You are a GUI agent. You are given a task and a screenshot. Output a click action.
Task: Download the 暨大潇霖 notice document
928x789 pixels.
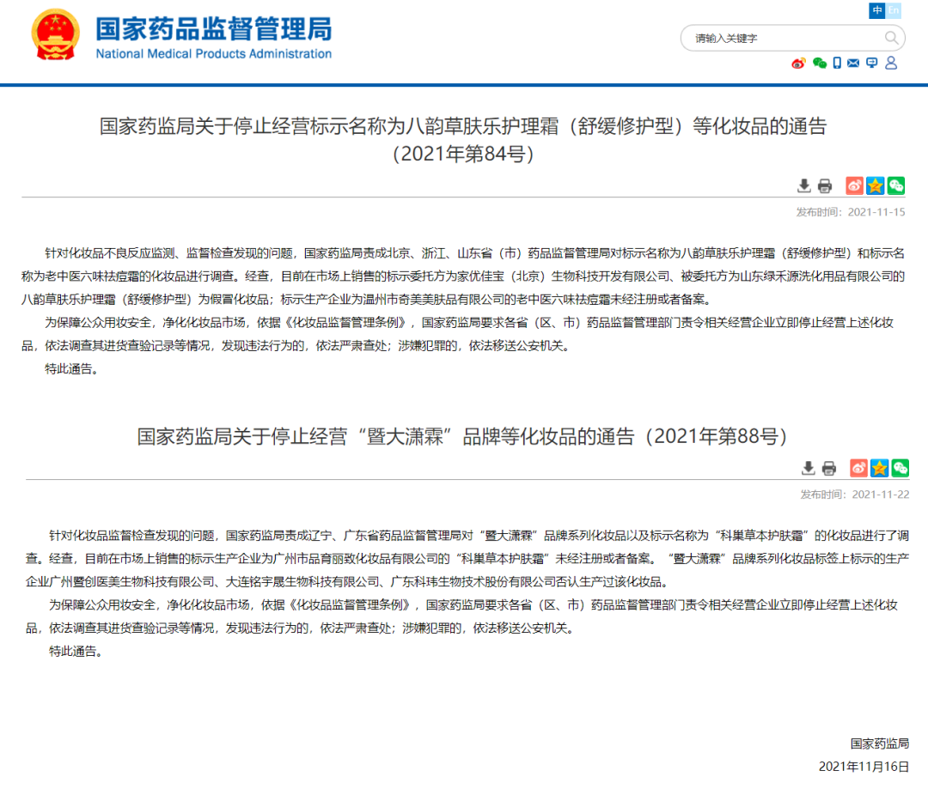808,468
